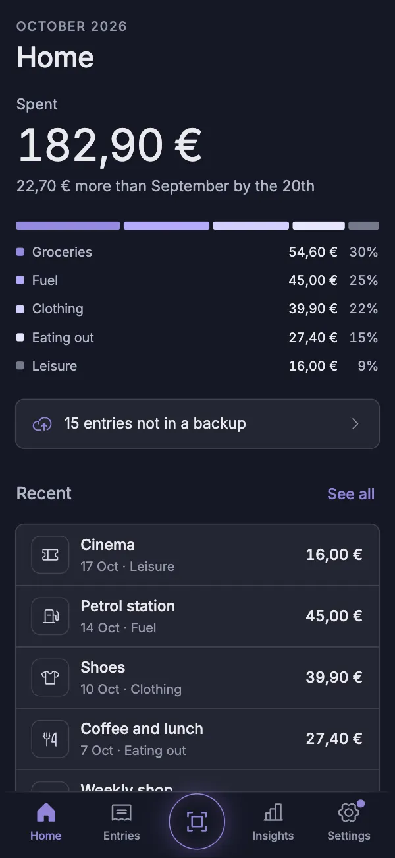Tap the central scan receipt button
Screen dimensions: 395x858
(197, 822)
